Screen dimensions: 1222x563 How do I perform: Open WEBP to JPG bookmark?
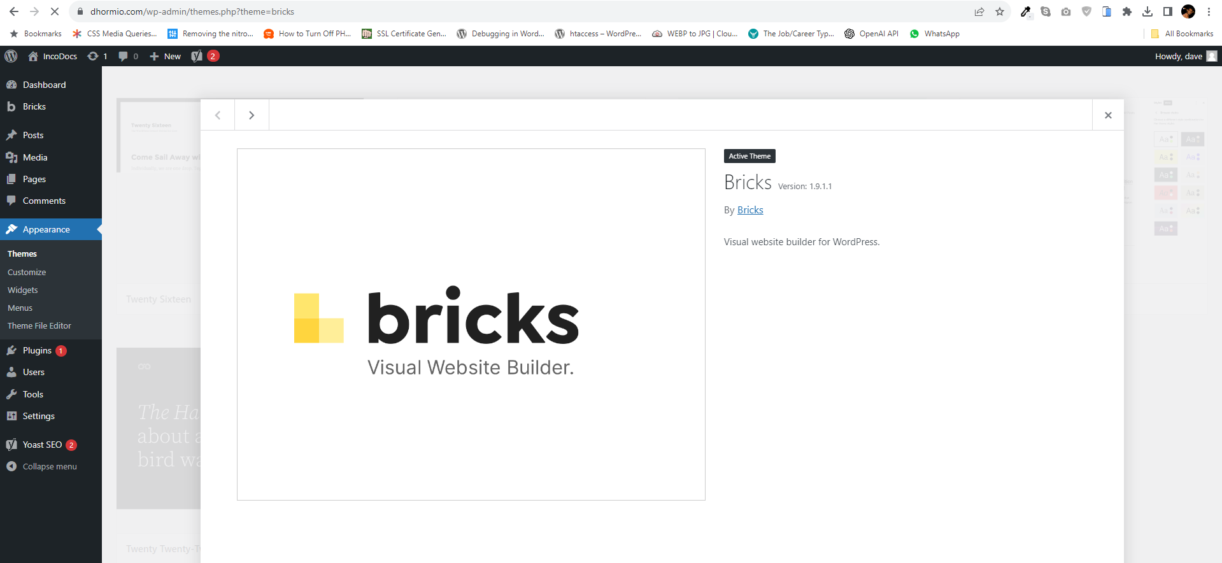point(695,34)
